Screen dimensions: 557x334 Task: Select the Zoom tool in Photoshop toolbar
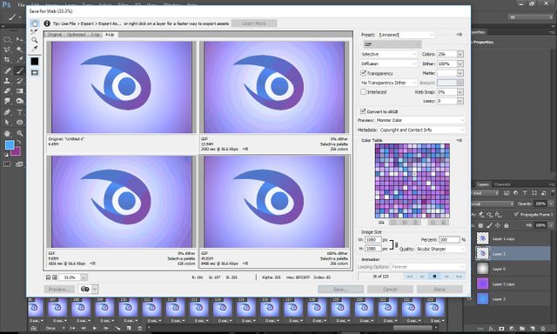pyautogui.click(x=19, y=133)
